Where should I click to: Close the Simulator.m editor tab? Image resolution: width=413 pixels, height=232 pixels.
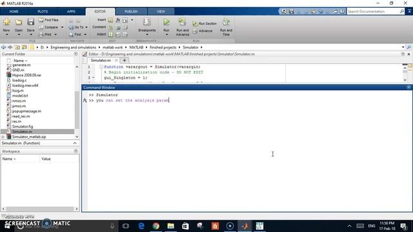coord(116,61)
